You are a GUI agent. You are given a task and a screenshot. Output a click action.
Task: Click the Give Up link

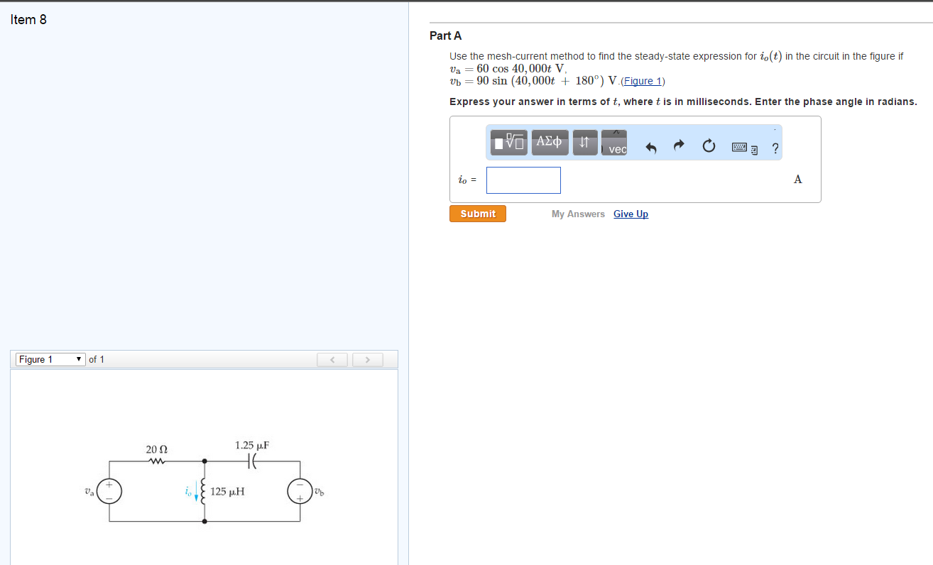pos(631,214)
